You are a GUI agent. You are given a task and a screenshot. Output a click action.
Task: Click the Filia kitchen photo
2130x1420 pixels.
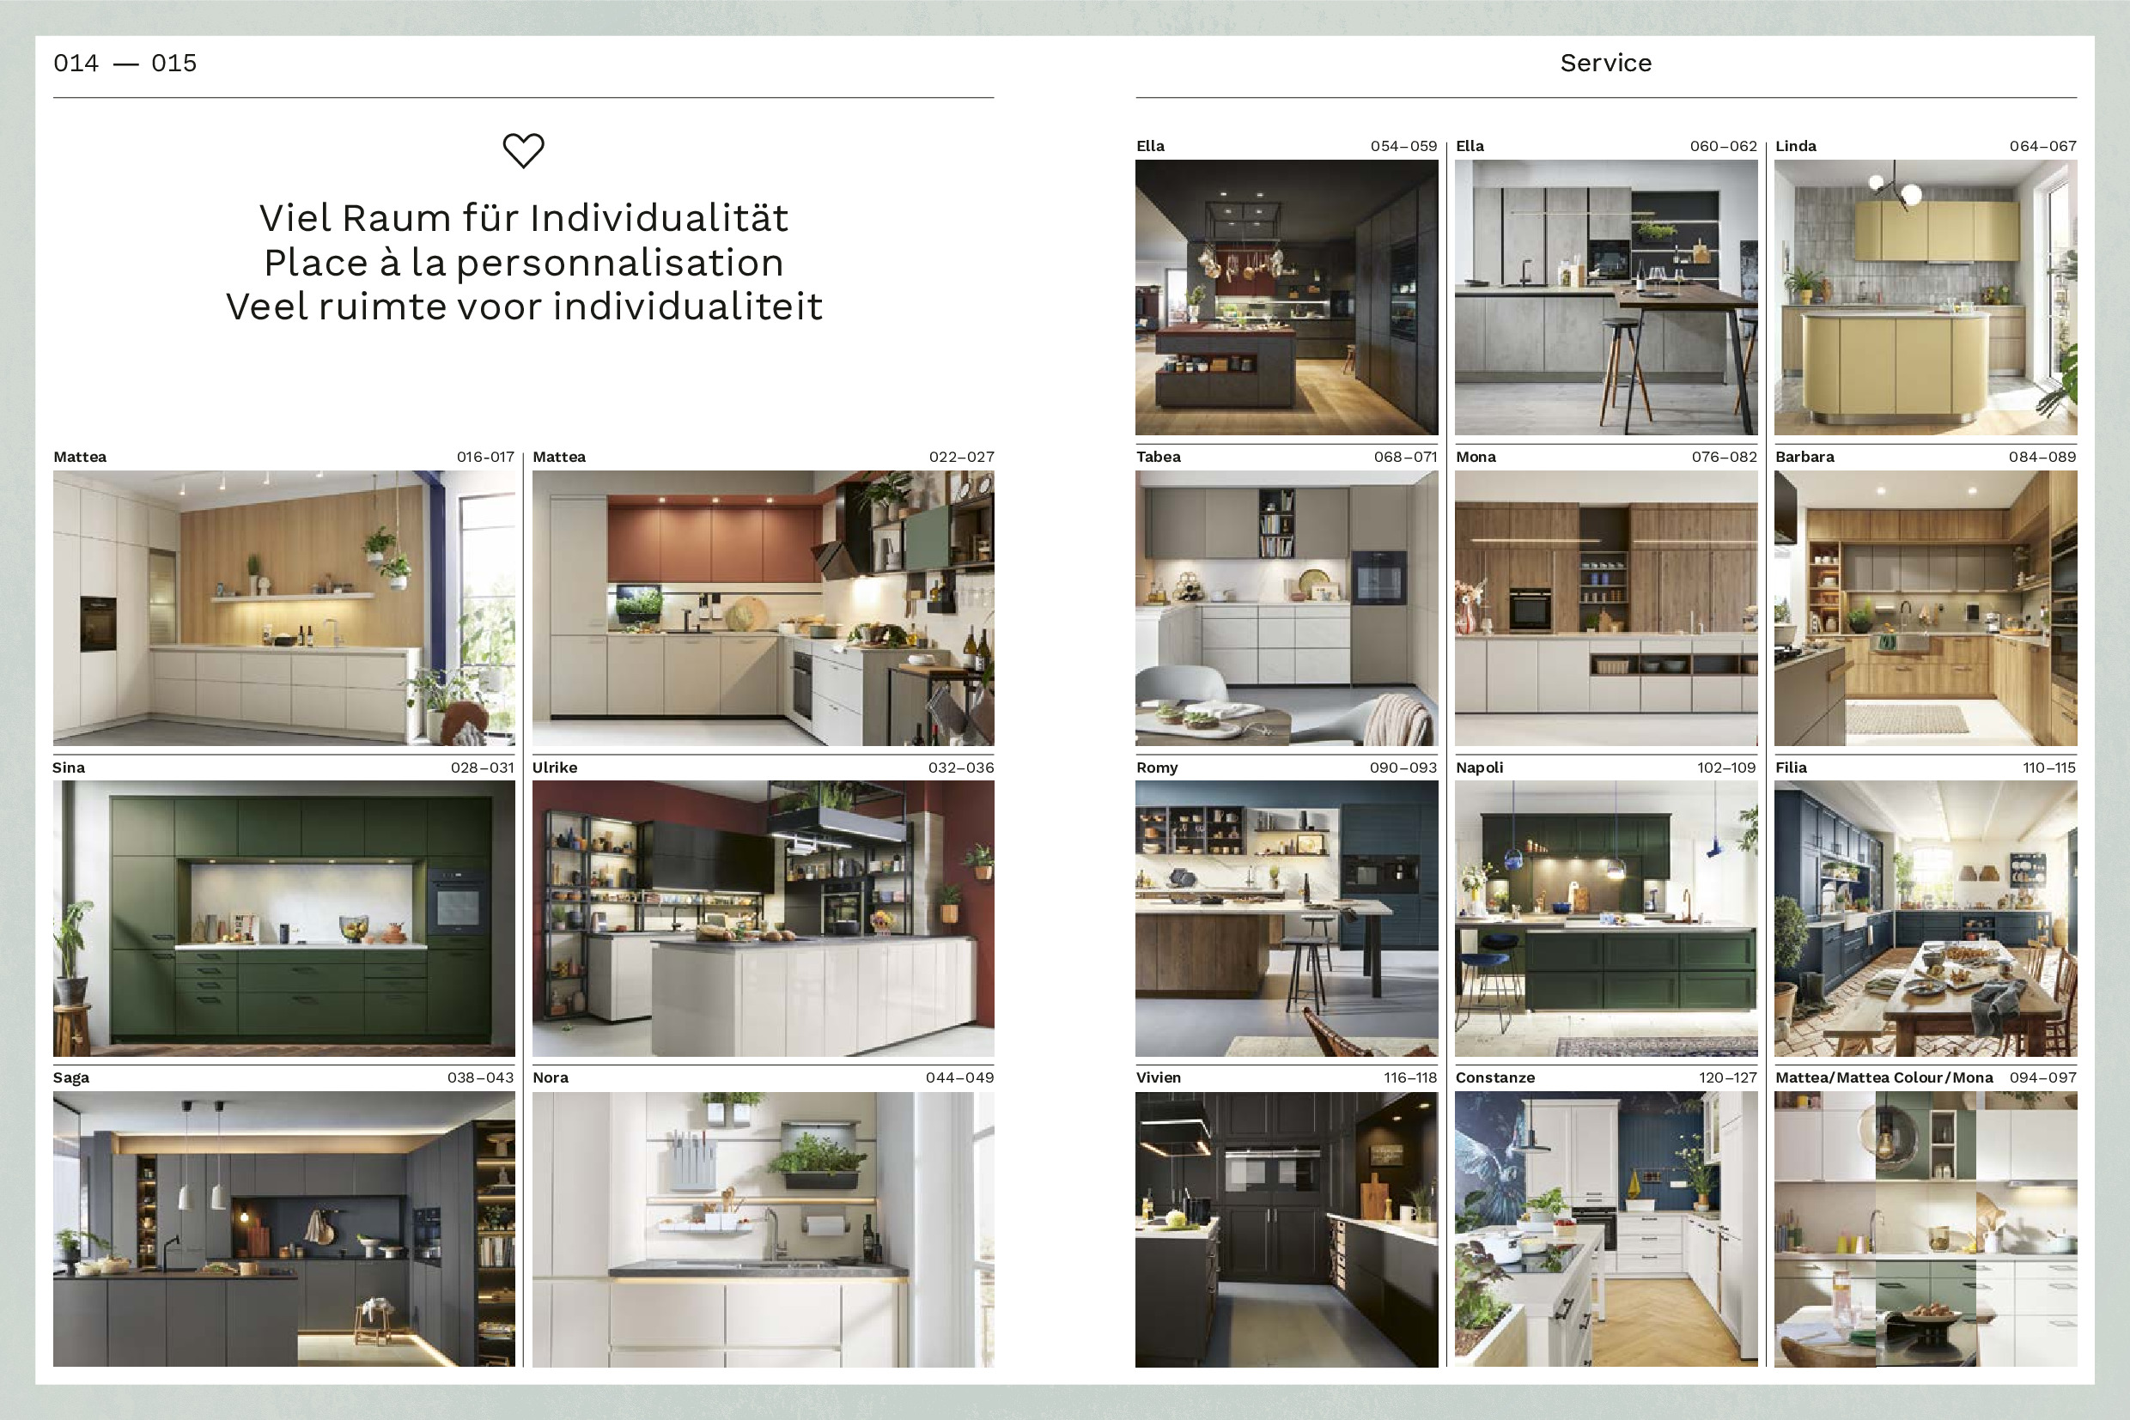point(1926,919)
